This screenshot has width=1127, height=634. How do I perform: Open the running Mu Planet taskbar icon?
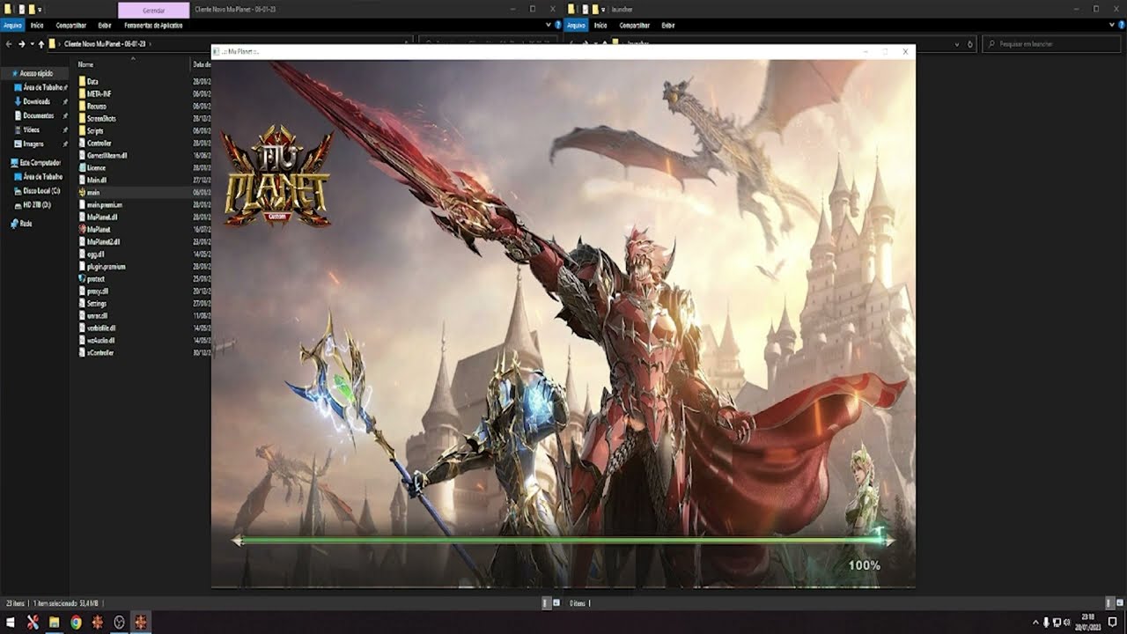140,622
